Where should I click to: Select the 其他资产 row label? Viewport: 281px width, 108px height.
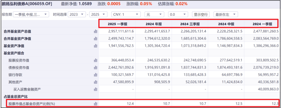tap(15, 82)
